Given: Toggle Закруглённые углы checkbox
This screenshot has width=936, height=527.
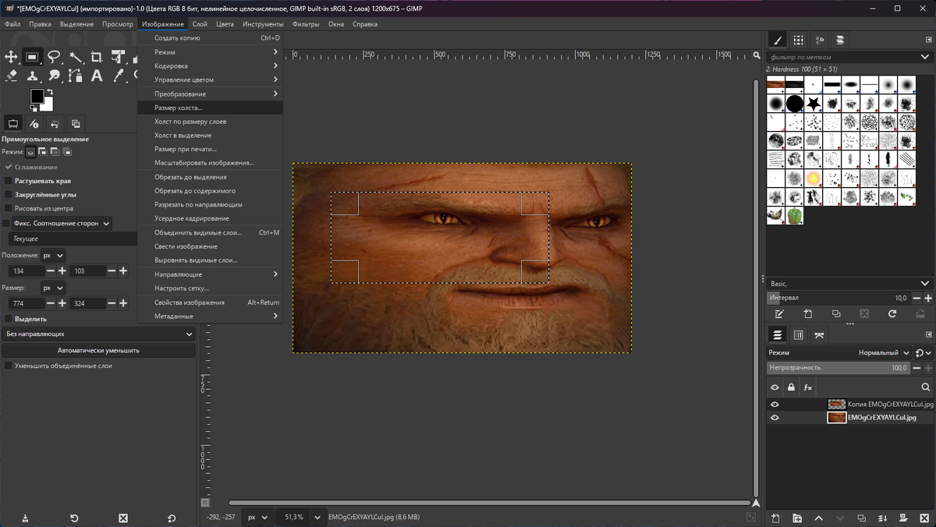Looking at the screenshot, I should (x=9, y=195).
